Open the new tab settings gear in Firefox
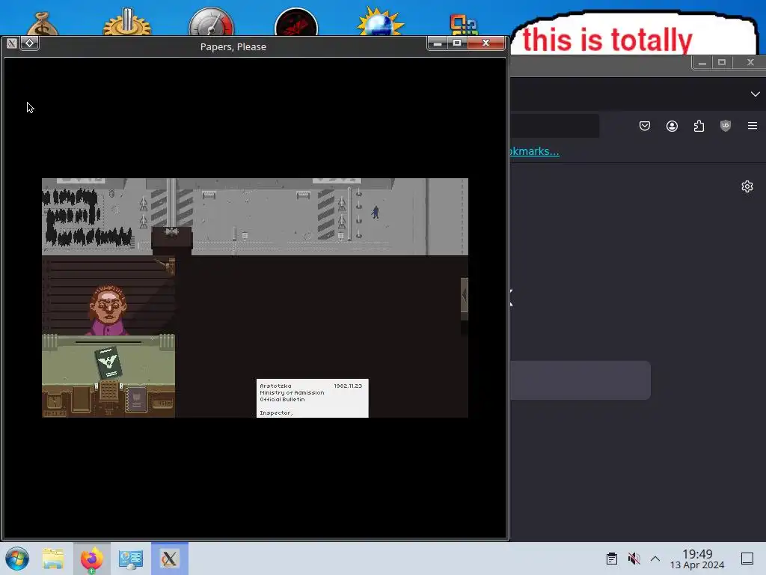This screenshot has height=575, width=766. point(747,186)
